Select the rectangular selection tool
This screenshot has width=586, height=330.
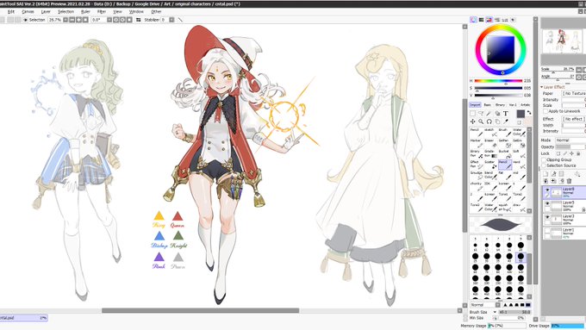pyautogui.click(x=473, y=113)
